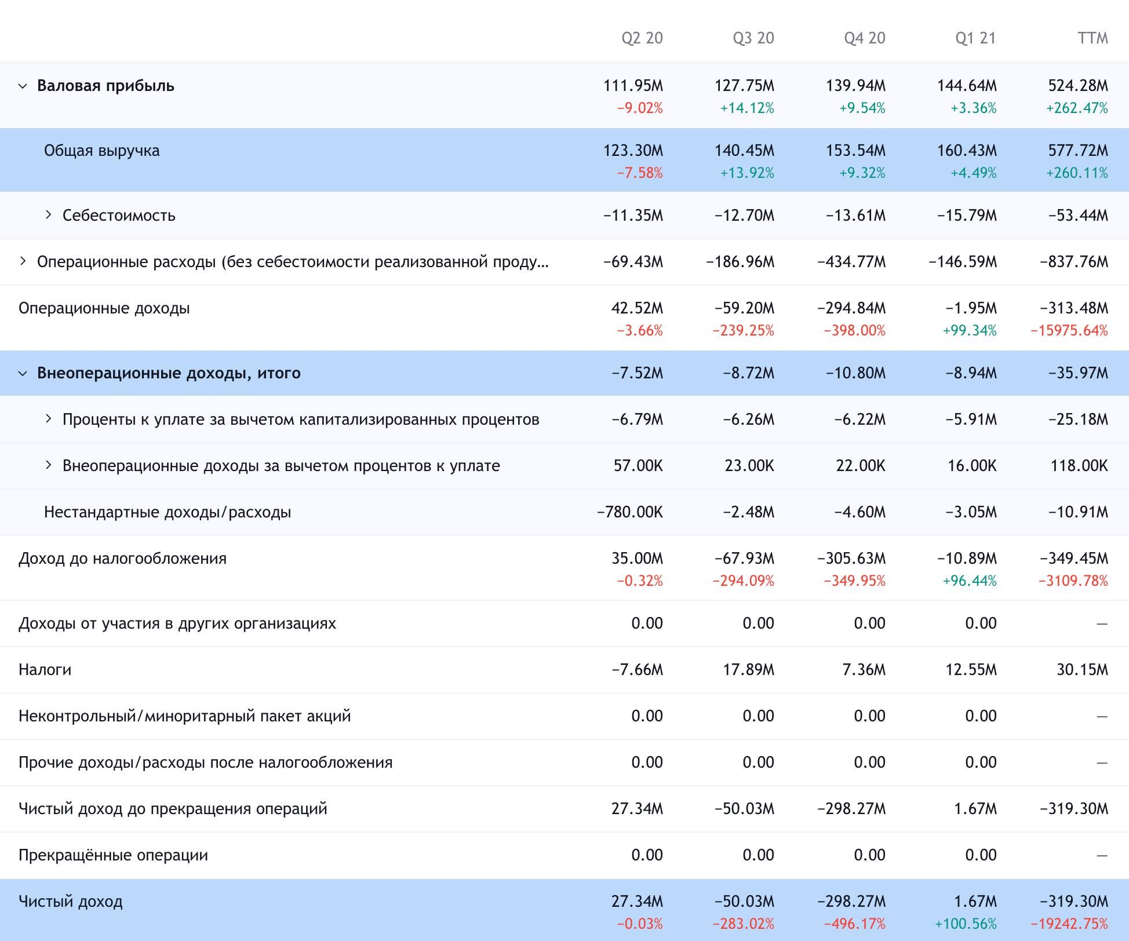Click net income change −19242.75%

(x=1069, y=924)
